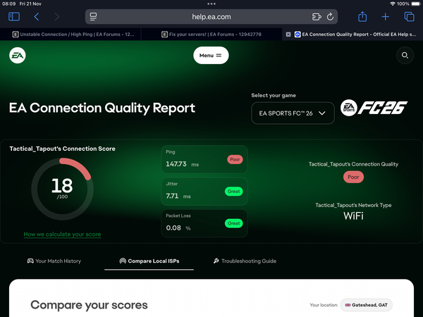Viewport: 423px width, 317px height.
Task: Open the EA site search
Action: click(405, 55)
